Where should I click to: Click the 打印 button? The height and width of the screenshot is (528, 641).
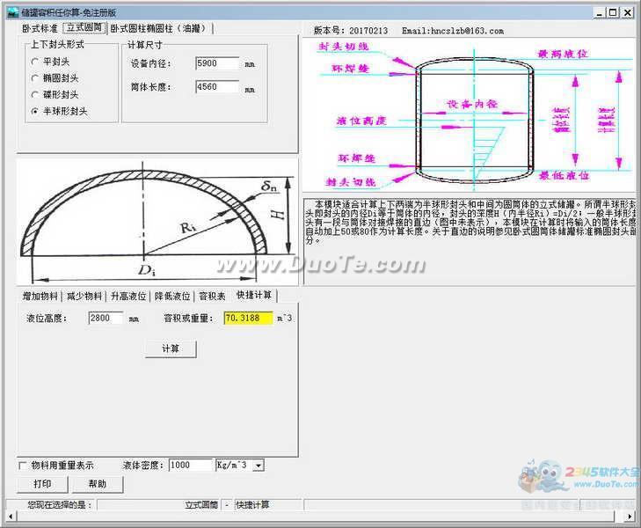pos(42,483)
